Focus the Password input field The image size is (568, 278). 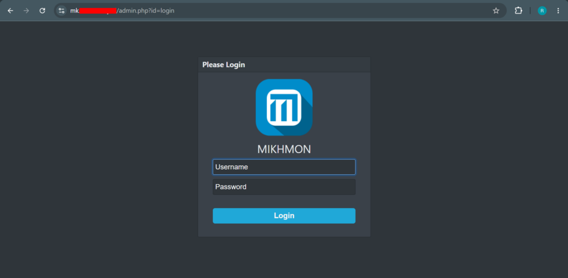[284, 187]
